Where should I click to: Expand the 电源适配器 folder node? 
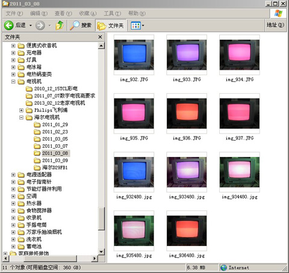point(13,175)
